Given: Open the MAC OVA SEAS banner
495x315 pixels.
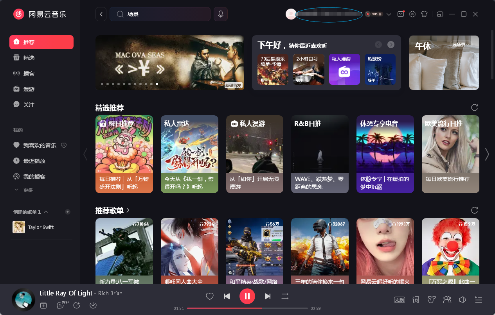Looking at the screenshot, I should pyautogui.click(x=170, y=63).
